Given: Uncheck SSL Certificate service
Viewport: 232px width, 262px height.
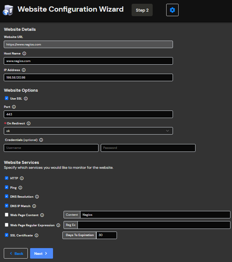Looking at the screenshot, I should coord(6,235).
